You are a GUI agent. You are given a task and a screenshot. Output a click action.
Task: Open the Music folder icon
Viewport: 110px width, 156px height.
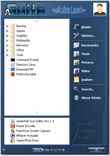76,54
